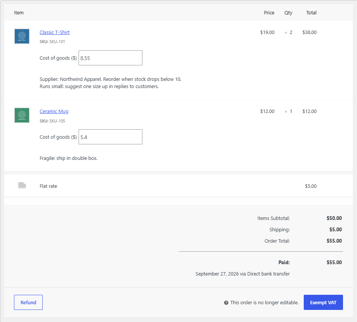Click the × 1 quantity for Ceramic Mug
Viewport: 357px width, 322px height.
click(288, 111)
